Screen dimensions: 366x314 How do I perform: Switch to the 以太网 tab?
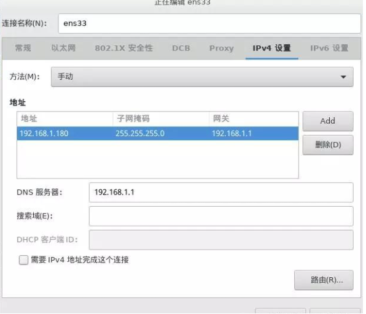[63, 48]
